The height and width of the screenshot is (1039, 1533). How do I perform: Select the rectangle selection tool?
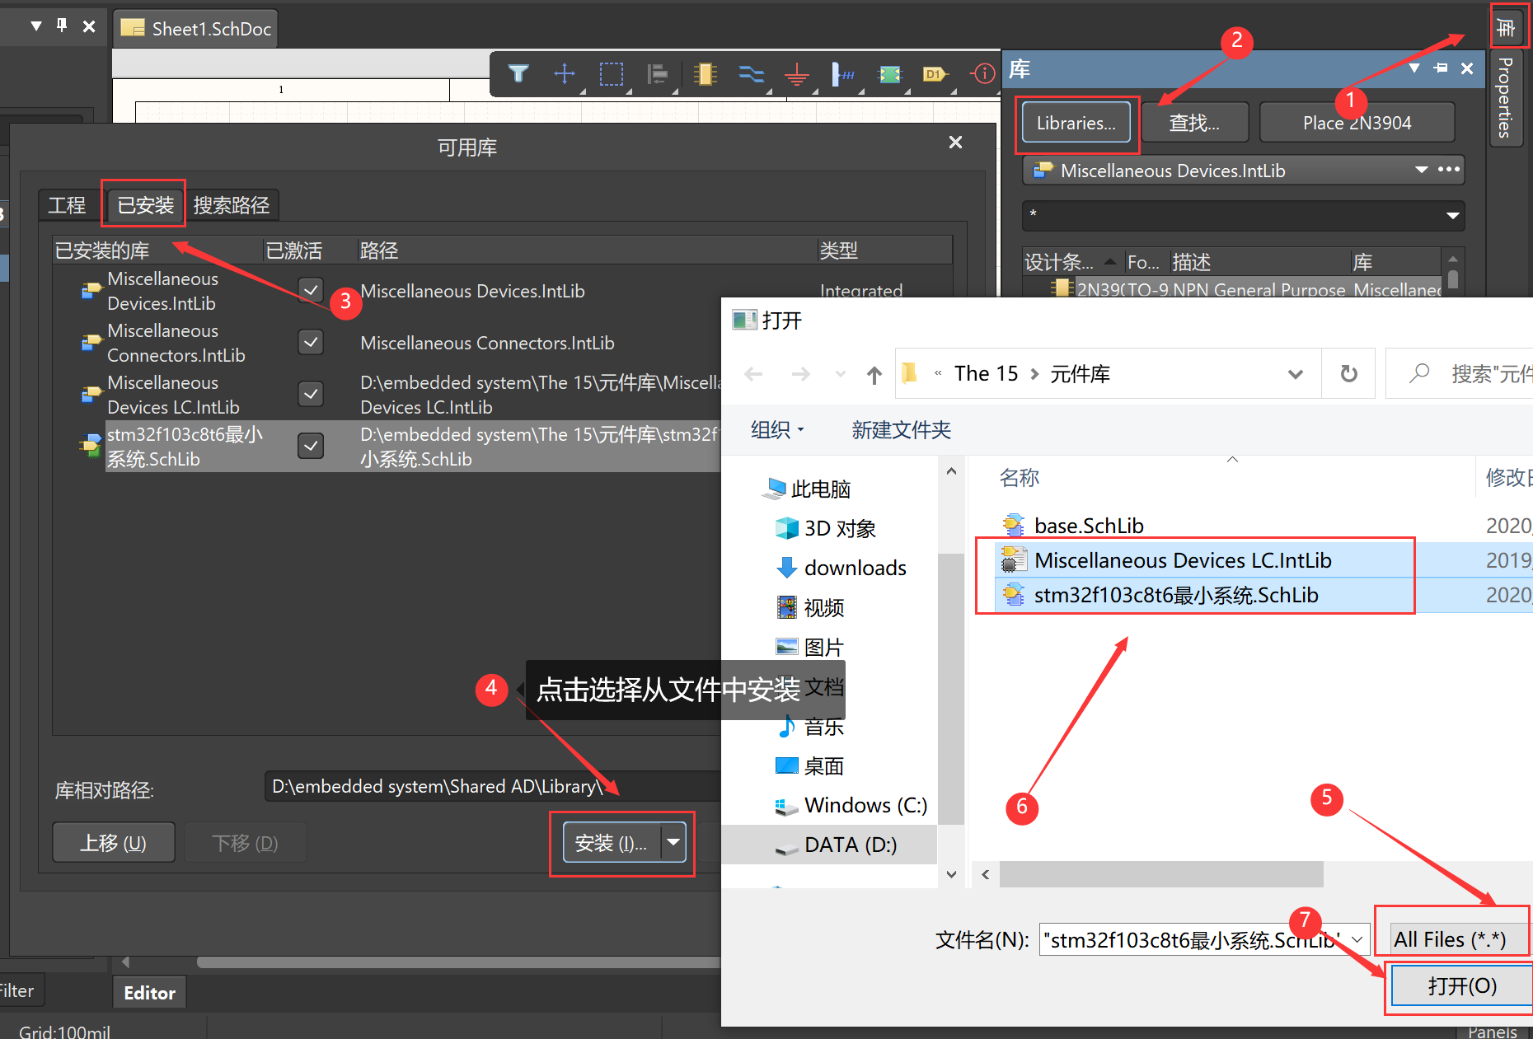612,74
